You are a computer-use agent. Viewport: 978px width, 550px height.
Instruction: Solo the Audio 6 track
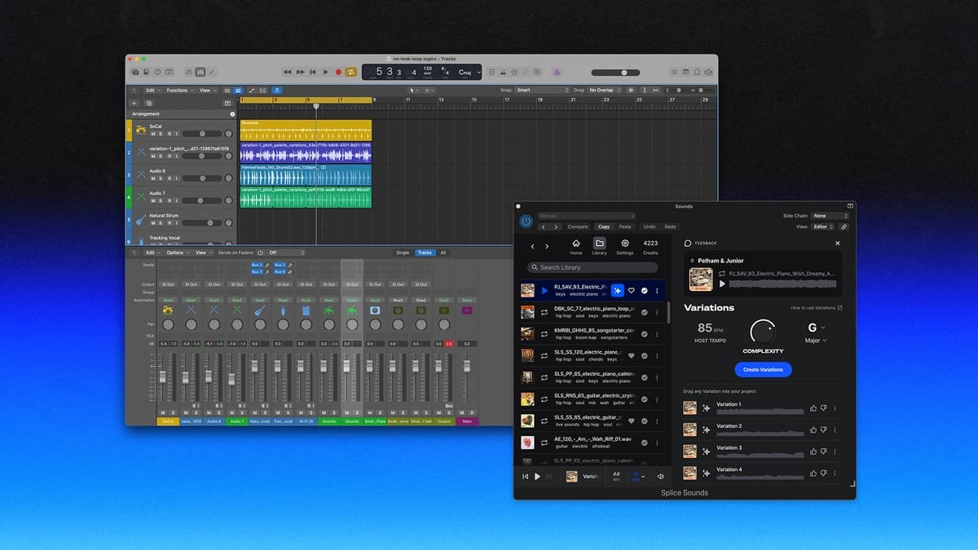pyautogui.click(x=160, y=178)
